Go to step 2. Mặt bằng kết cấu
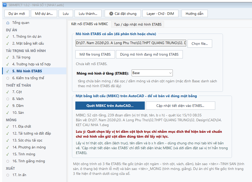The height and width of the screenshot is (182, 252). pyautogui.click(x=34, y=43)
